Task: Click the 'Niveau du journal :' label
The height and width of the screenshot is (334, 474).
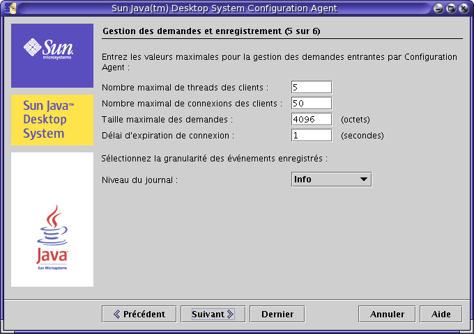Action: [x=139, y=180]
